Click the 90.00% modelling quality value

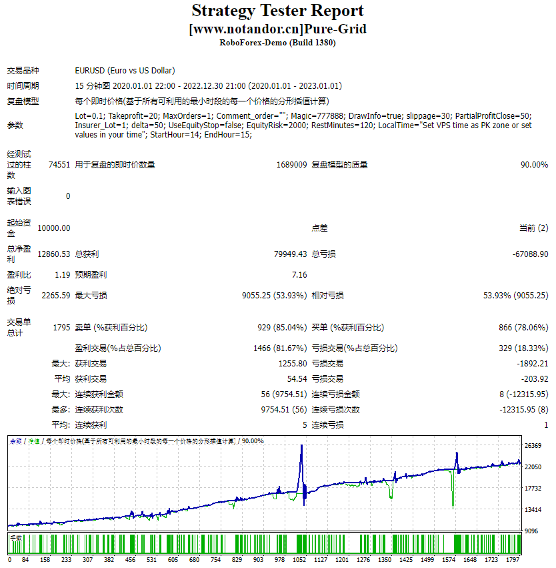[533, 165]
